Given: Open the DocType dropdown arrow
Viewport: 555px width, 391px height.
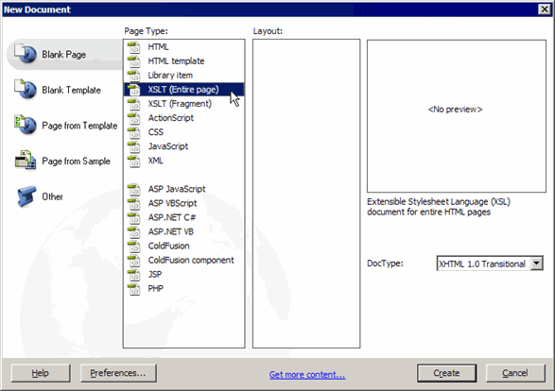Looking at the screenshot, I should [537, 263].
